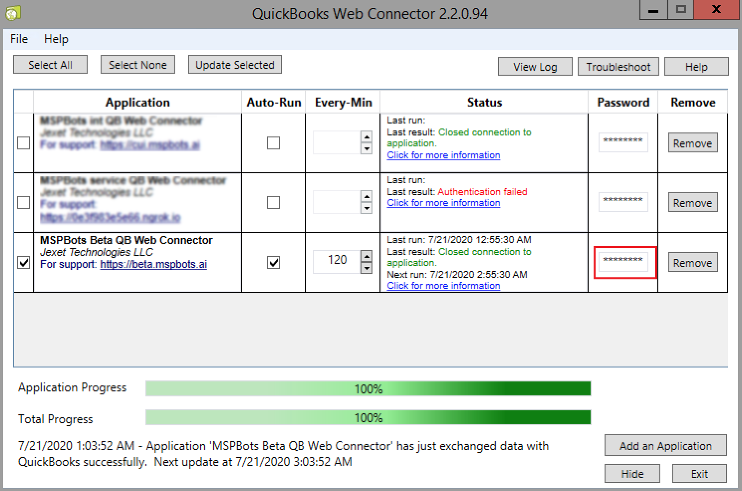742x491 pixels.
Task: Open the ngrok.io support link in service row
Action: 110,218
